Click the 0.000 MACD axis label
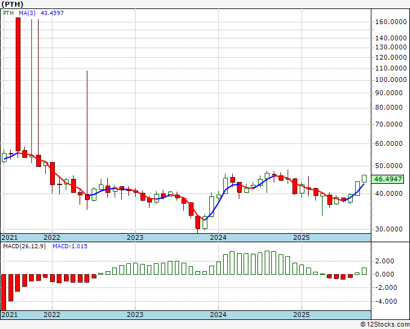This screenshot has width=410, height=329. (x=385, y=274)
